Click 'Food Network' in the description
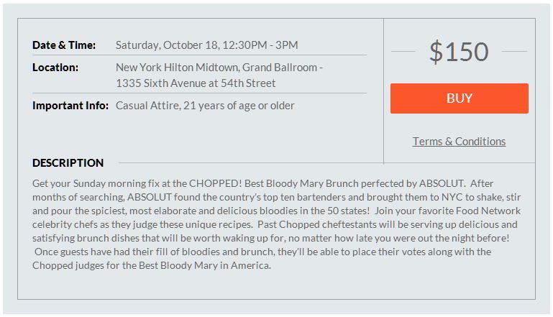The image size is (553, 317). tap(488, 211)
